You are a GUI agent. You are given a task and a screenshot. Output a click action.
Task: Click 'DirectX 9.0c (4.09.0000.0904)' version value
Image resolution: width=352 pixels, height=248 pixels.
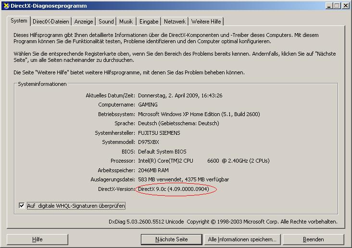(x=174, y=189)
